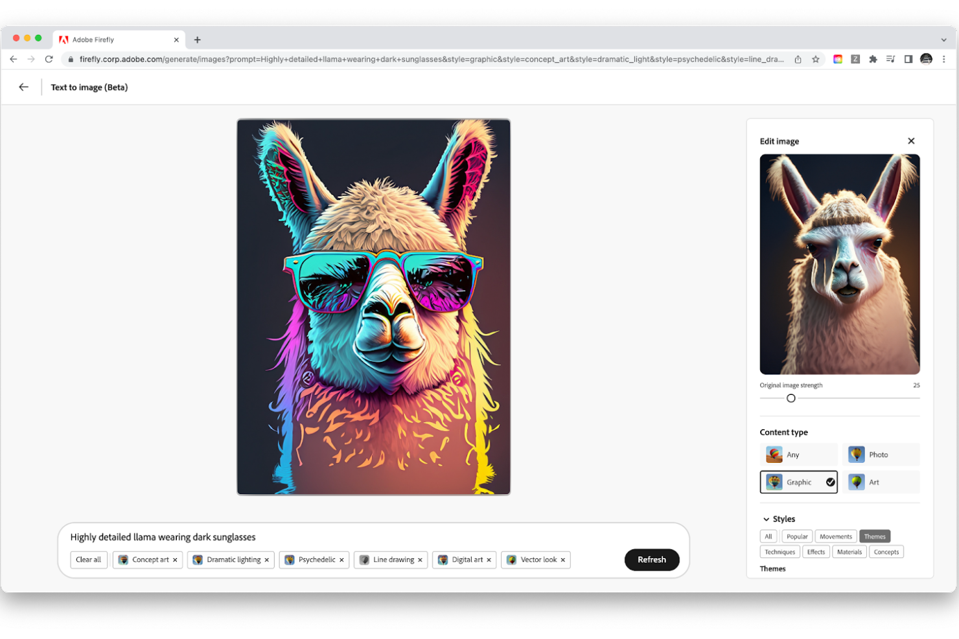Open the Z browser extension icon
959x639 pixels.
(855, 59)
